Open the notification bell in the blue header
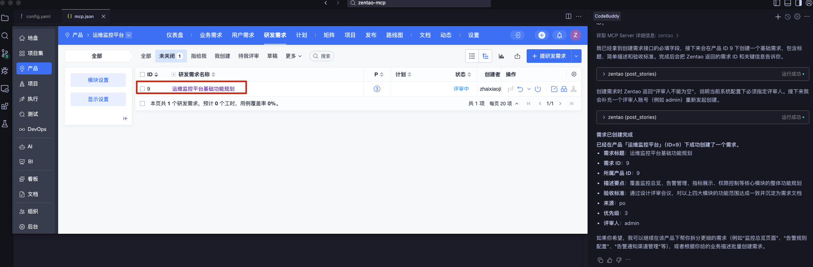813x267 pixels. click(559, 35)
